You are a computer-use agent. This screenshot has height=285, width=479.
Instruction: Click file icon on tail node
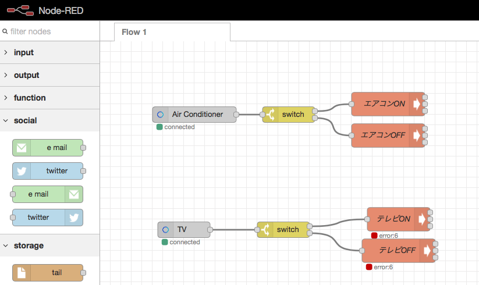(x=22, y=272)
